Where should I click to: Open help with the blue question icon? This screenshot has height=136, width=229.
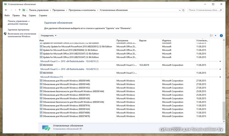221,35
